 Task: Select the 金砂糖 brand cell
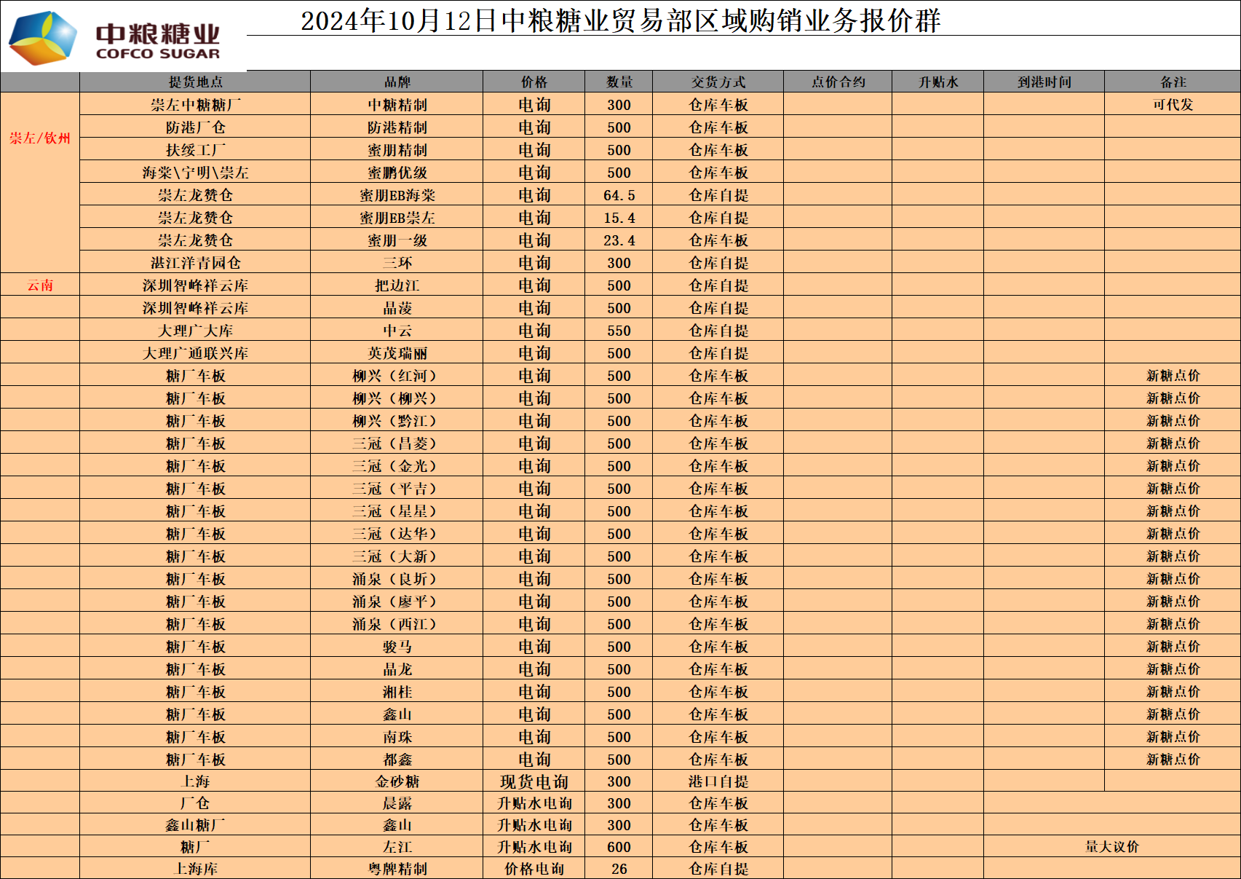397,781
